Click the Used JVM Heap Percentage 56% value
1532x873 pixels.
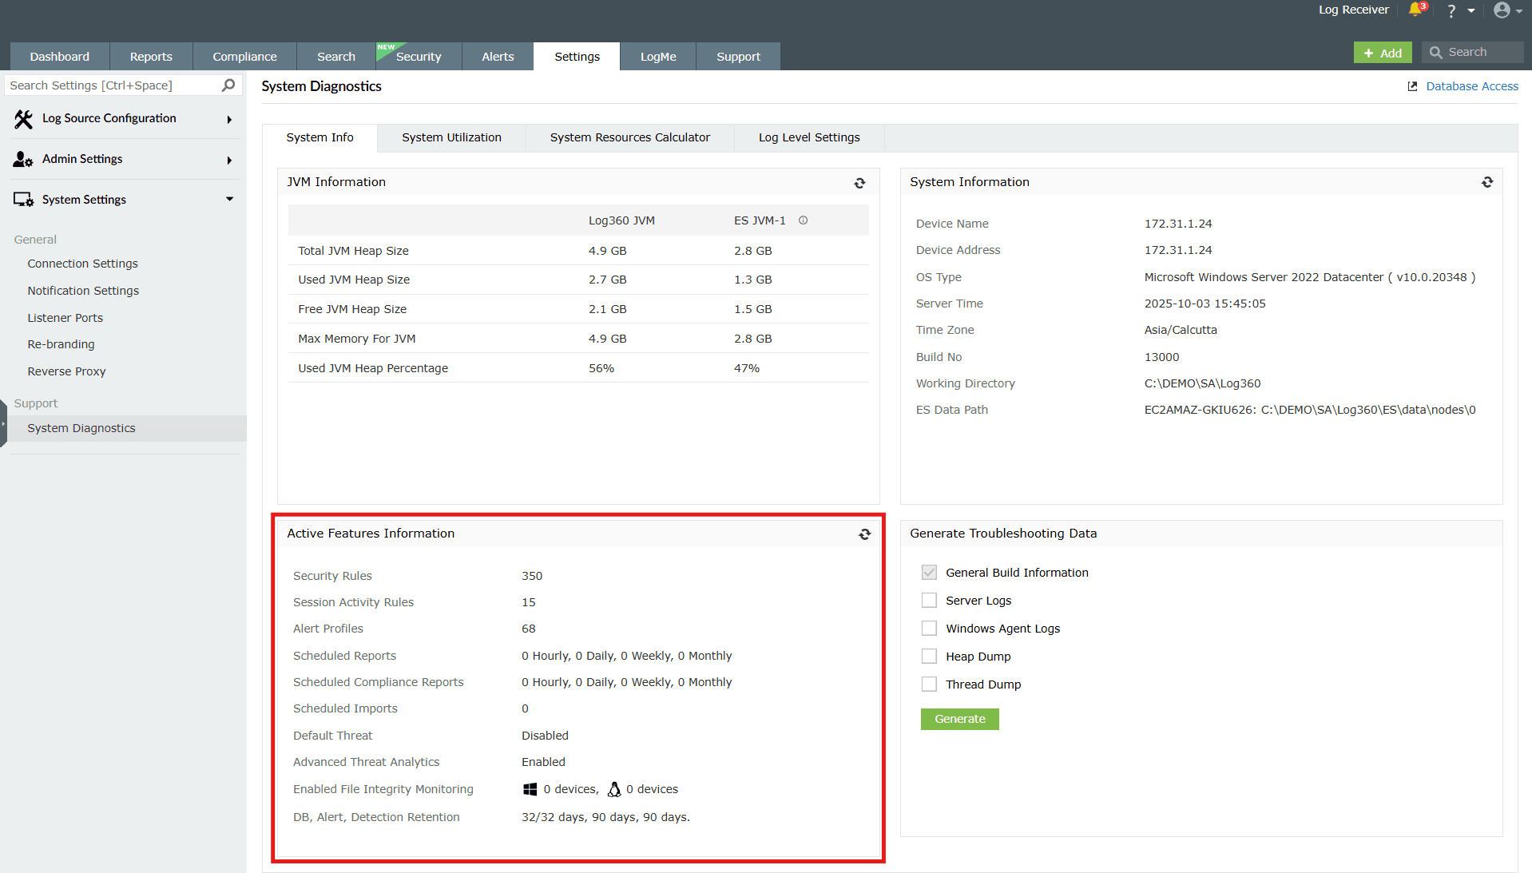[x=601, y=368]
